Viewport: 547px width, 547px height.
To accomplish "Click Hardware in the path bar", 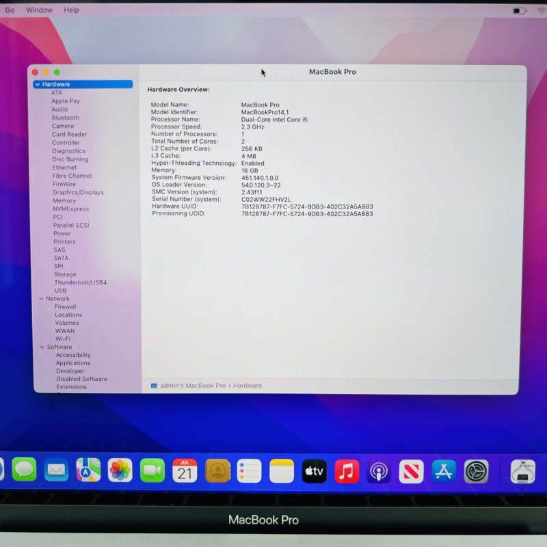I will point(248,386).
